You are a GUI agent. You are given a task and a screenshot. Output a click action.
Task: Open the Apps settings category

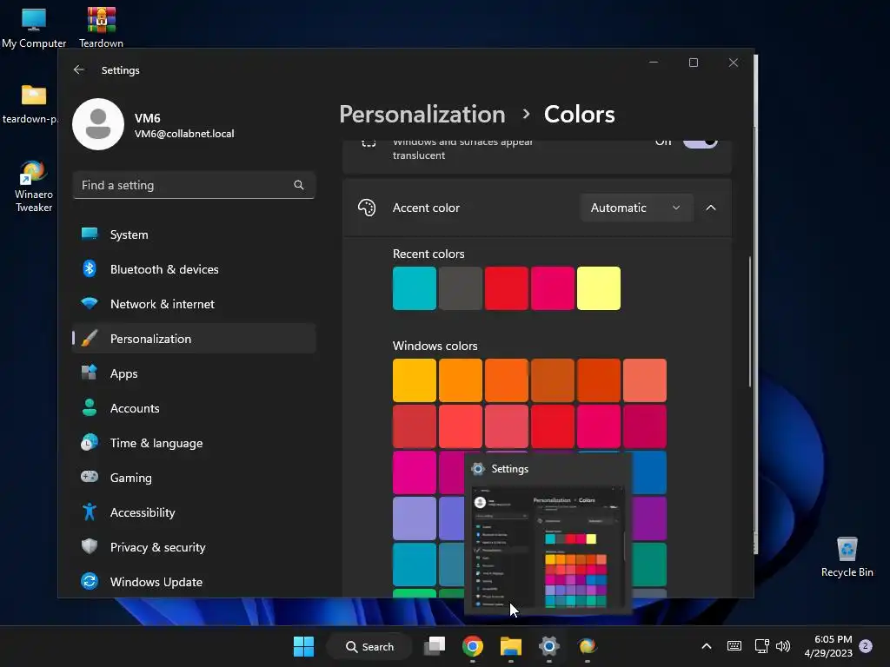[194, 373]
